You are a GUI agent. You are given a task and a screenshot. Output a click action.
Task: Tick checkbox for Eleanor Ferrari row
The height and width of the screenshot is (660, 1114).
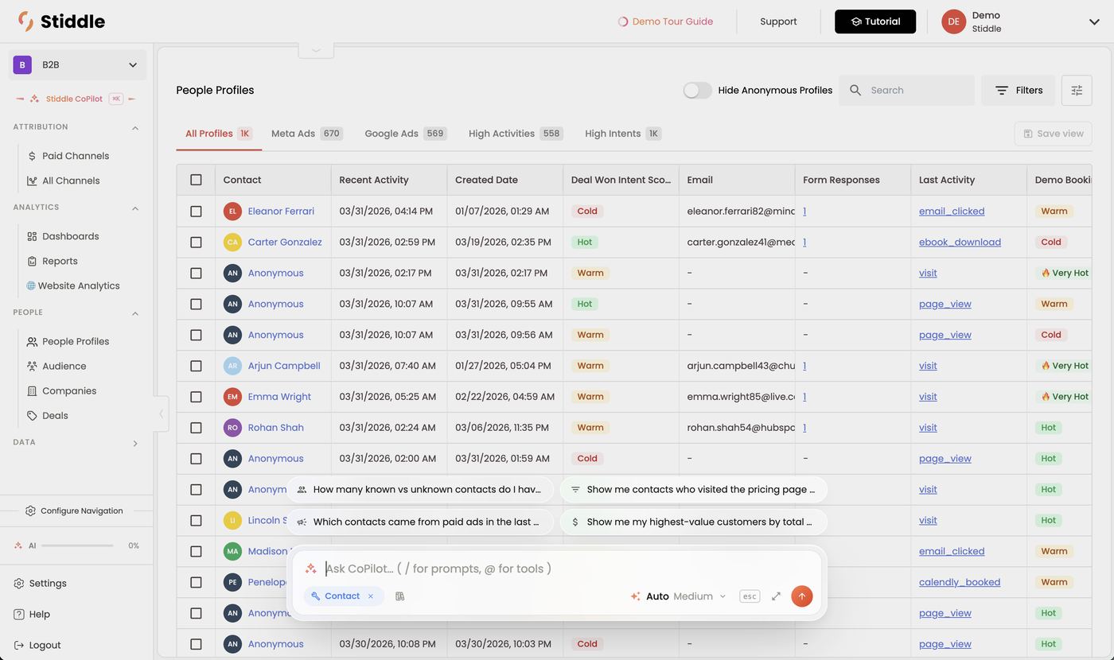196,211
